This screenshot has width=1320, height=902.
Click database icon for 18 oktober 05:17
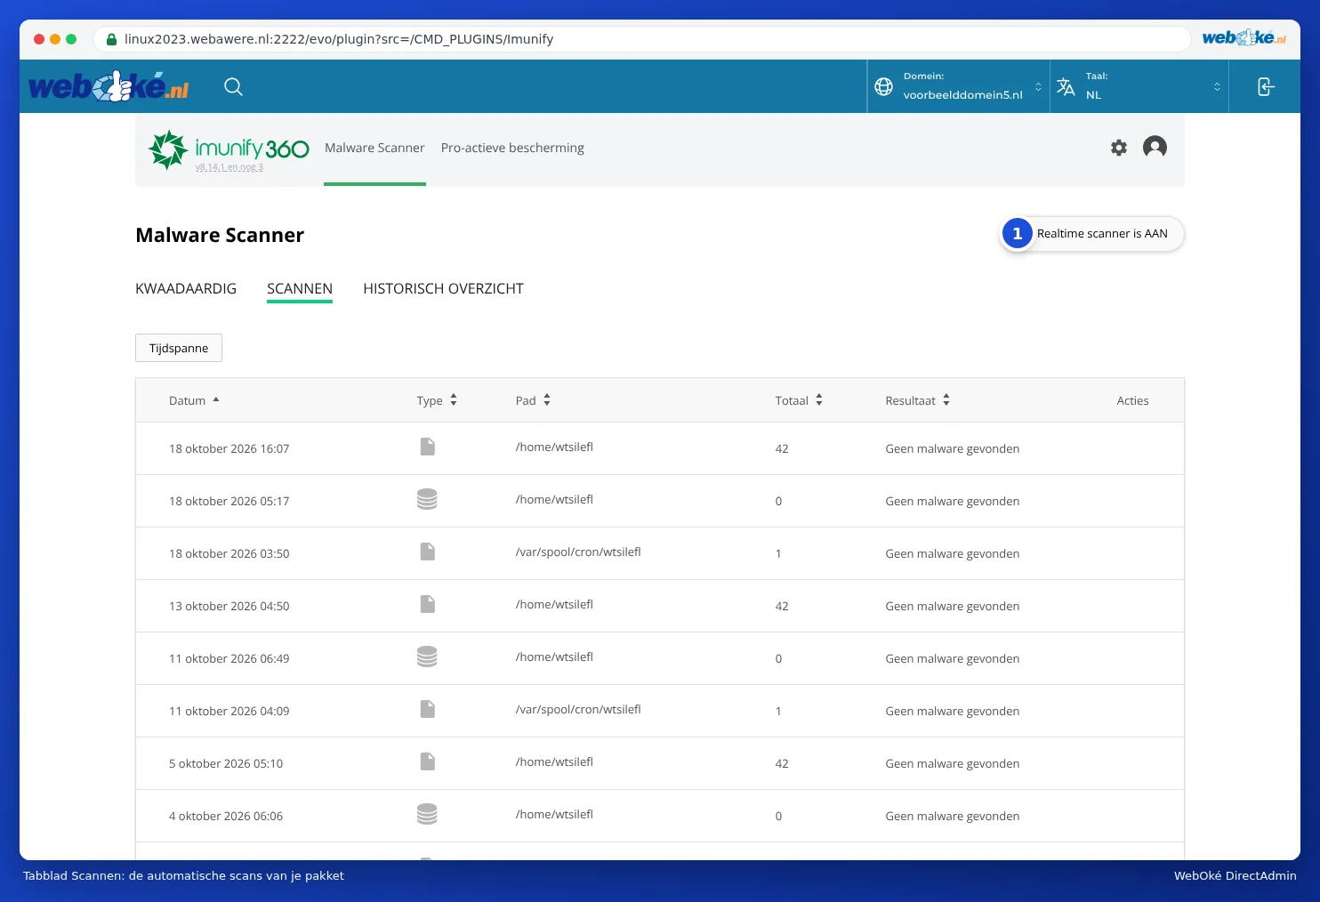(x=427, y=499)
